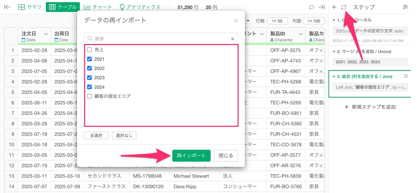418x193 pixels.
Task: Click the re-import refresh icon in step header
Action: (344, 7)
